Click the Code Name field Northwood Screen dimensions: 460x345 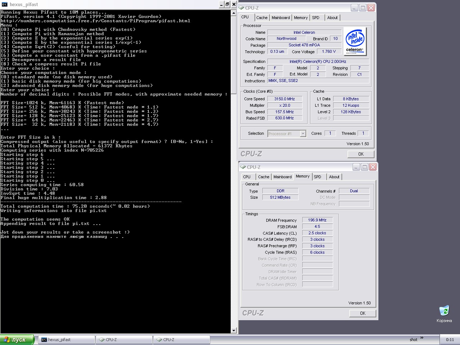pos(286,38)
